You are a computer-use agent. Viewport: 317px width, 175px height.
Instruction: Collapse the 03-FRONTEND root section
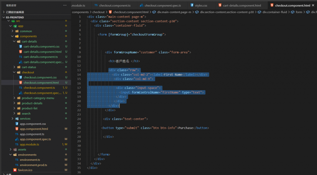click(x=4, y=17)
